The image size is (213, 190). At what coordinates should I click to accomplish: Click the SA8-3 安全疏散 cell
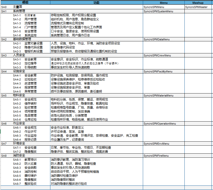tap(25, 168)
